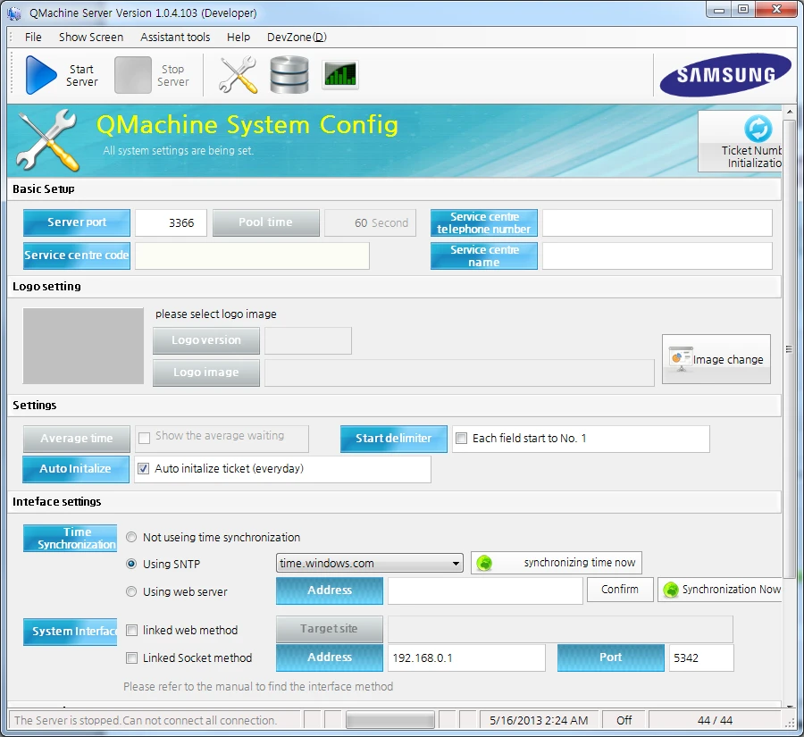The width and height of the screenshot is (804, 737).
Task: Click the scrollbar down arrow
Action: click(790, 706)
